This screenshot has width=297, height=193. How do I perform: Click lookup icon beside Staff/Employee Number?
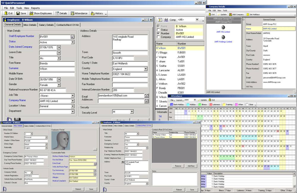(x=72, y=37)
